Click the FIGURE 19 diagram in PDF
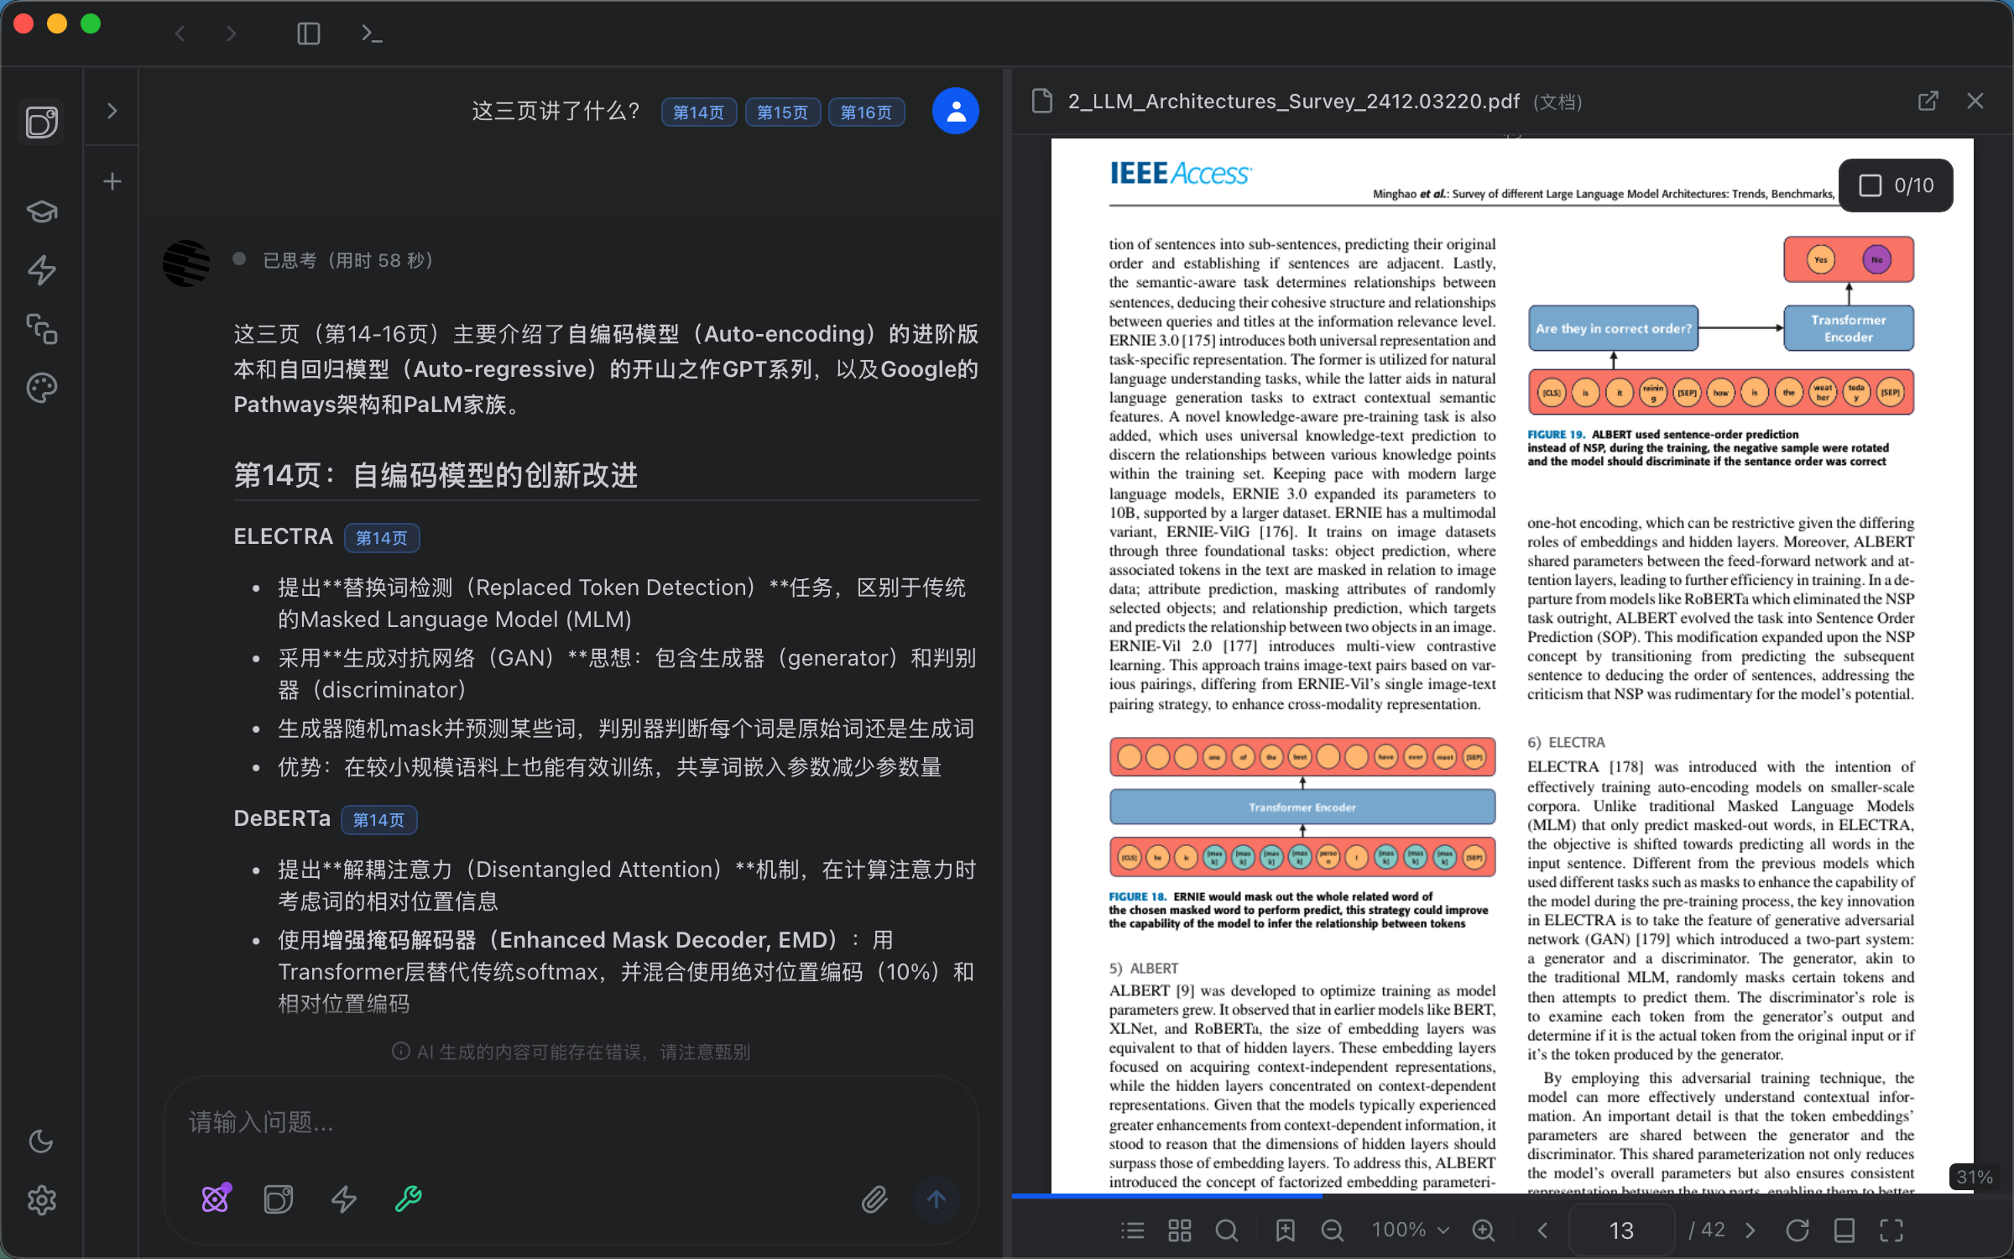This screenshot has width=2014, height=1259. [1721, 327]
